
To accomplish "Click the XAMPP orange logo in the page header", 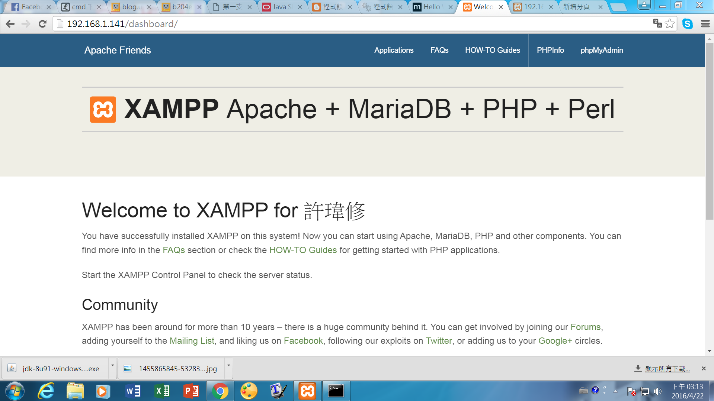I will click(x=103, y=110).
